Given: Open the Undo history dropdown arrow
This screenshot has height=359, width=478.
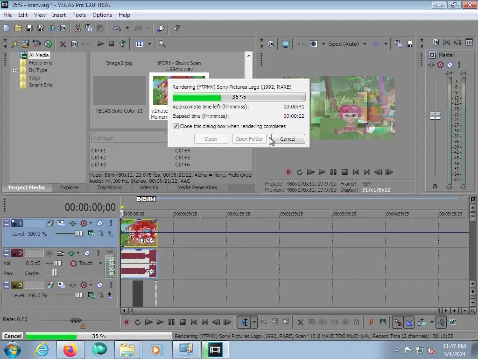Looking at the screenshot, I should tap(127, 28).
